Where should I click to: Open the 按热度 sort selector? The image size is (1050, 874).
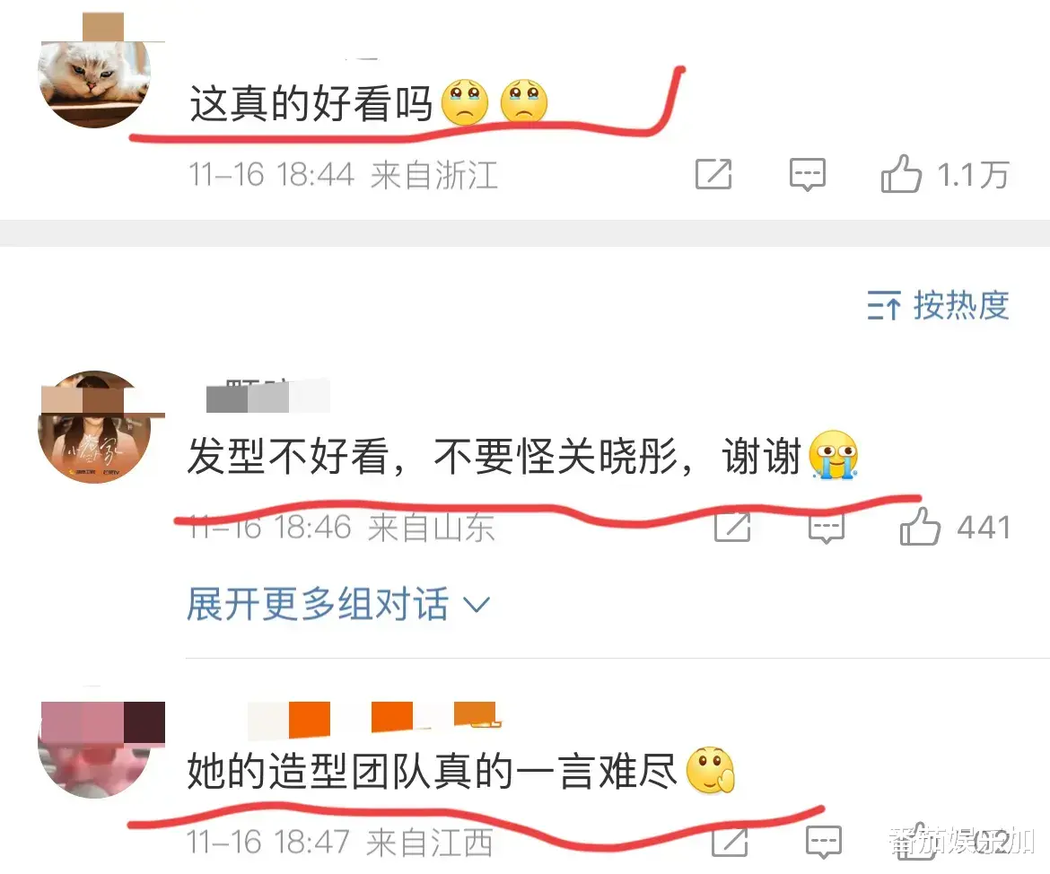click(938, 305)
